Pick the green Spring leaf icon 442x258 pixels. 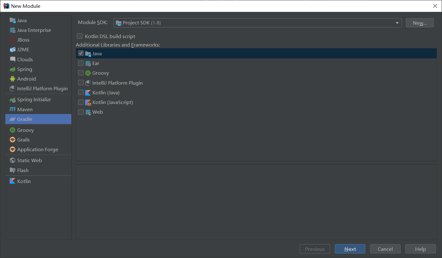(x=13, y=69)
